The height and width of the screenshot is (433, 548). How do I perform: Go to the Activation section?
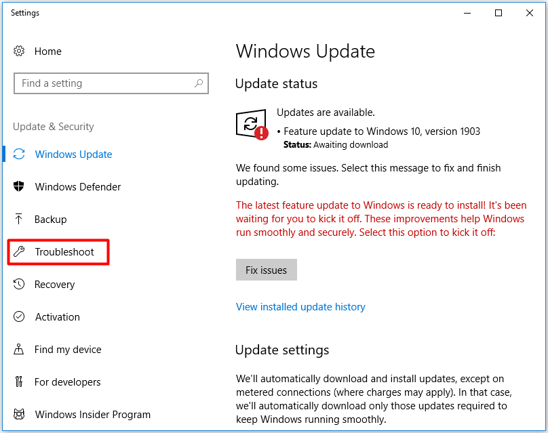point(58,316)
